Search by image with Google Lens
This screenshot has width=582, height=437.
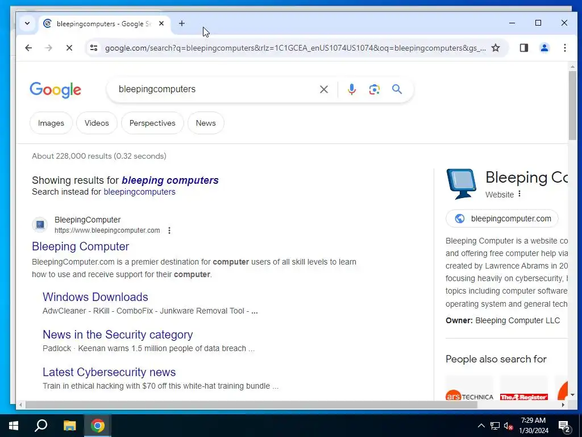coord(374,89)
